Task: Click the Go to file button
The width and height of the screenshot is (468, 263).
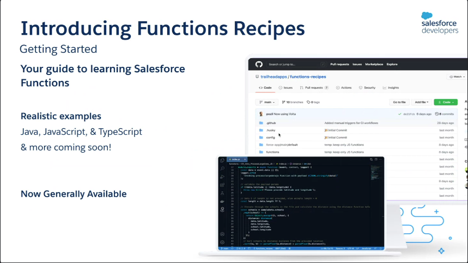Action: (399, 102)
